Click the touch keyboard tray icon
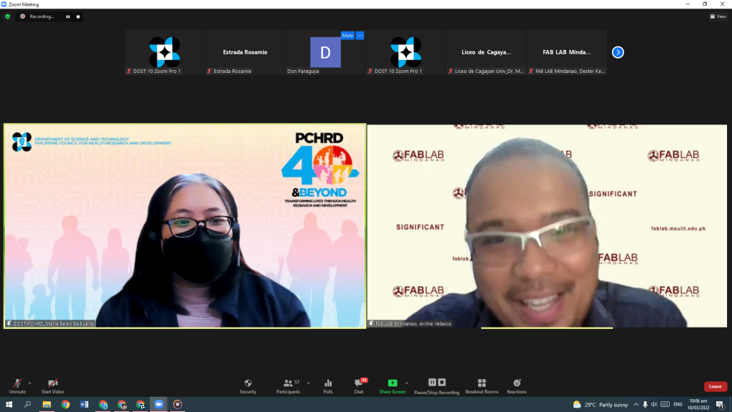 666,405
